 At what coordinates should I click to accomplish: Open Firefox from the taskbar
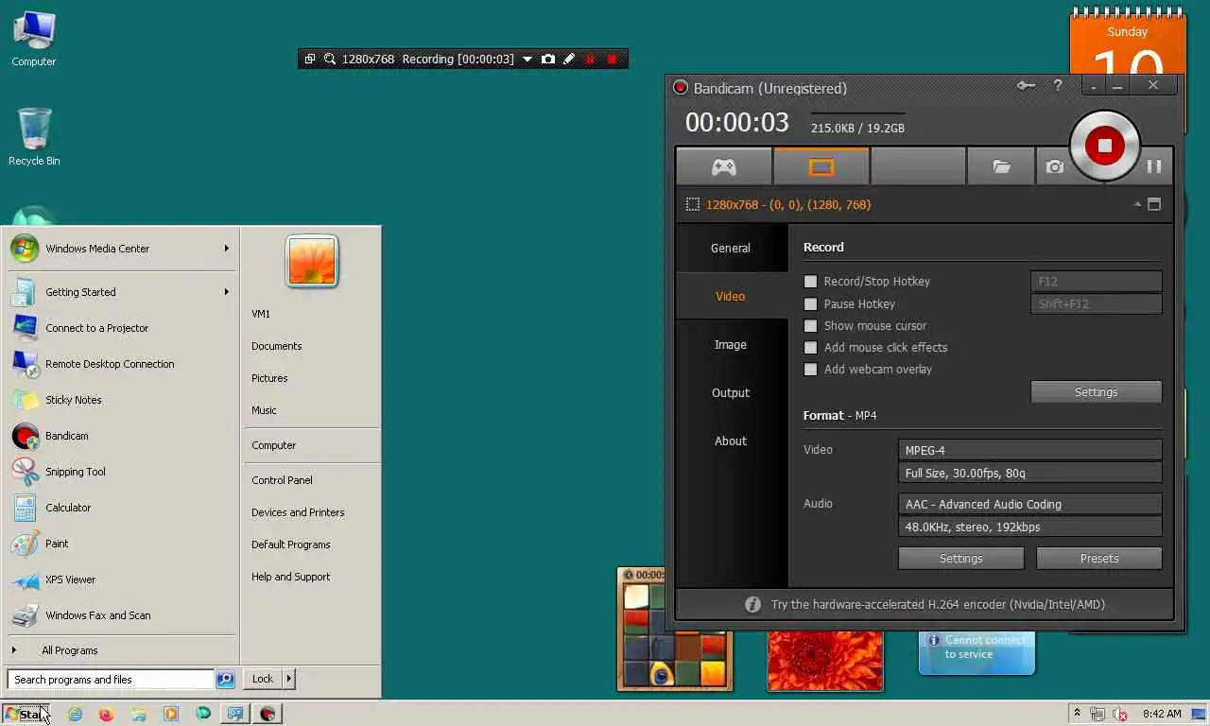[106, 714]
